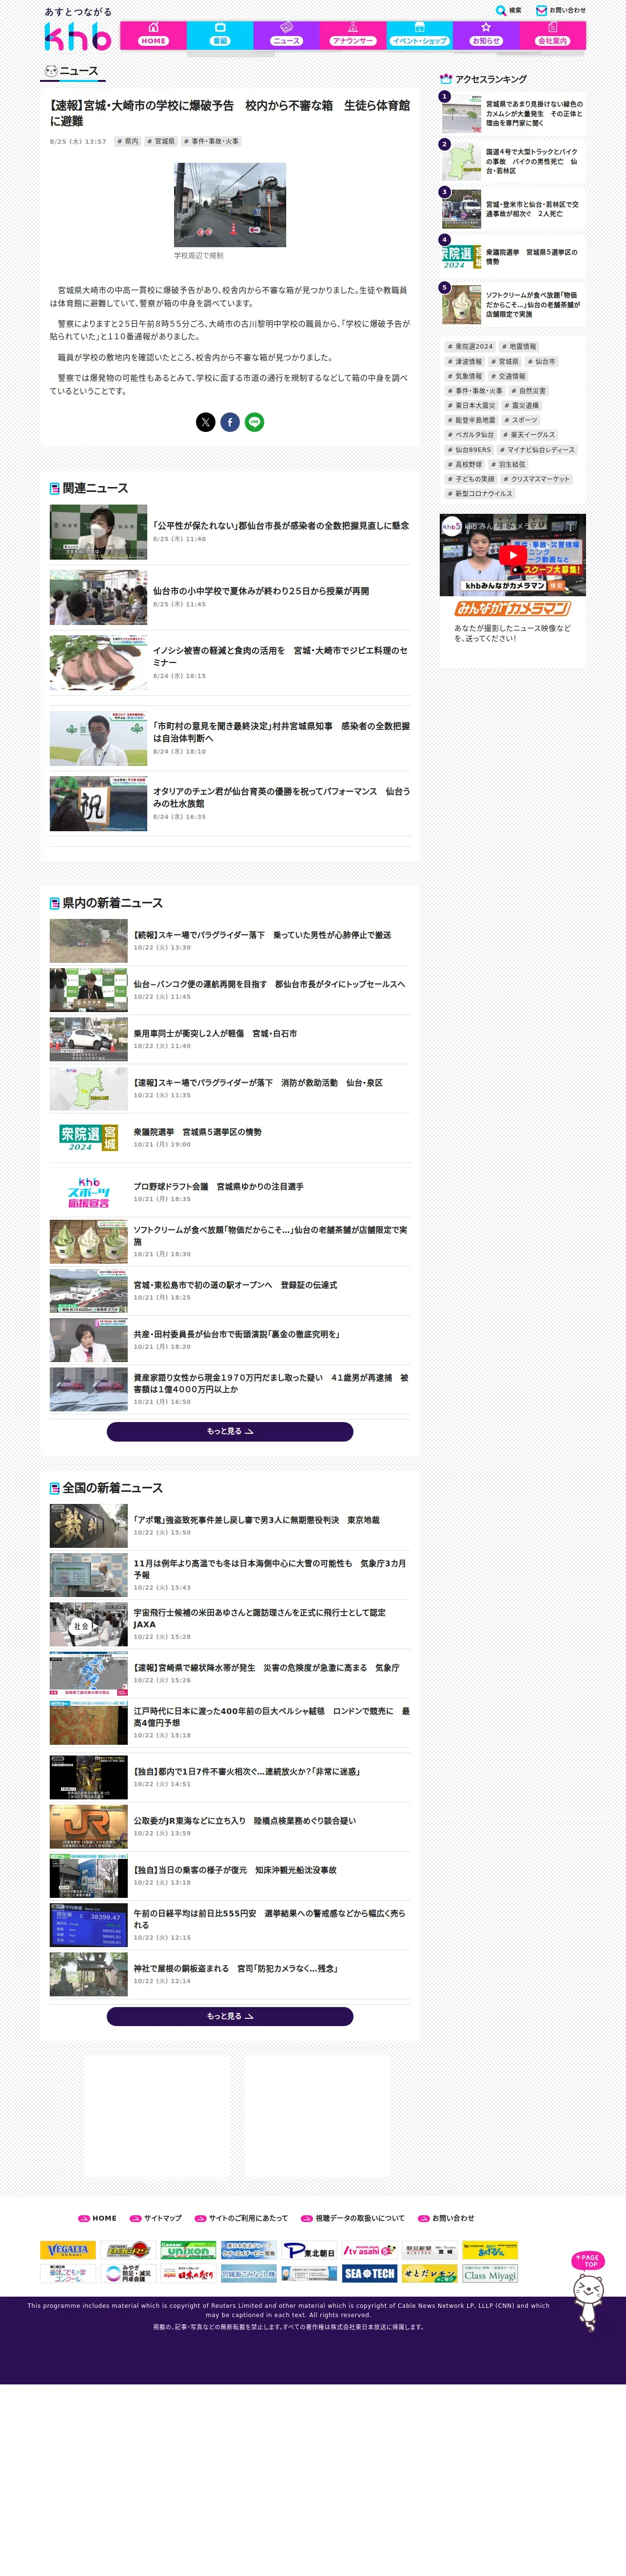Select the 地震情報 hashtag
Image resolution: width=626 pixels, height=2576 pixels.
coord(519,347)
